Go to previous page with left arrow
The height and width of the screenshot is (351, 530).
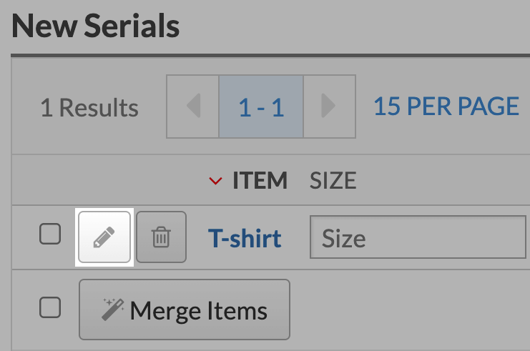pos(193,107)
